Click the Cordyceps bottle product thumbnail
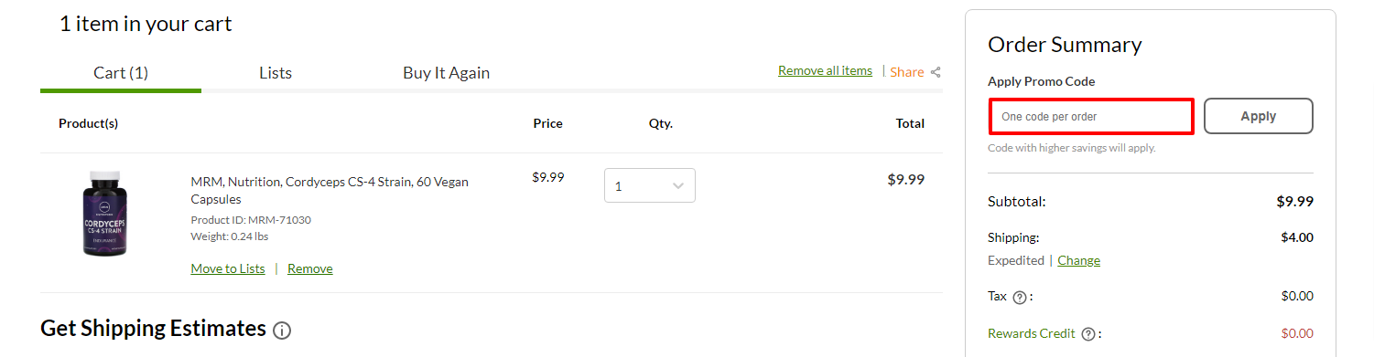This screenshot has width=1374, height=357. pos(104,213)
